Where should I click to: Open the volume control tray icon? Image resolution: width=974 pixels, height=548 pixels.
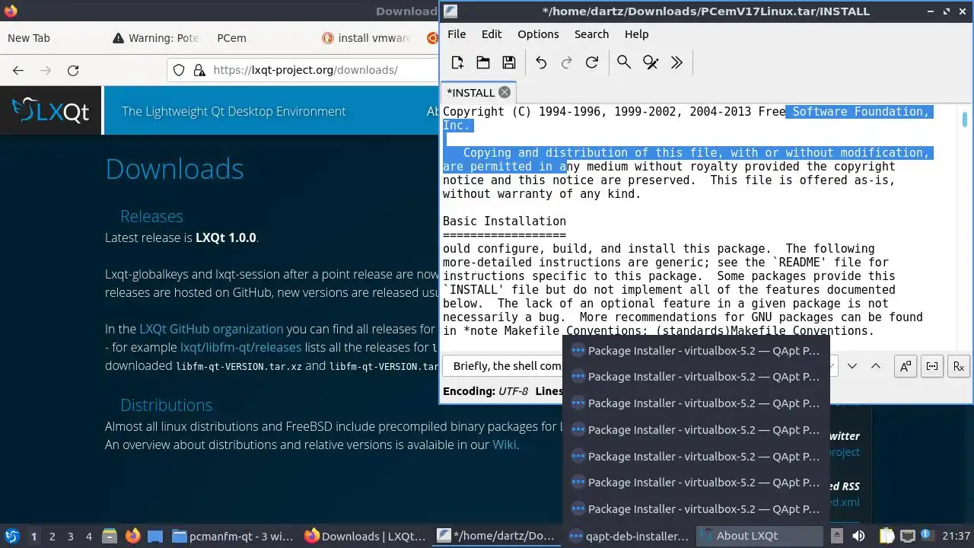click(x=858, y=536)
